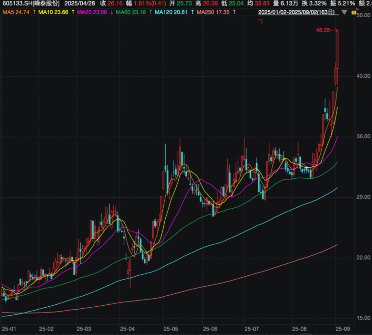Click the MA250 17.35 indicator label

click(213, 12)
